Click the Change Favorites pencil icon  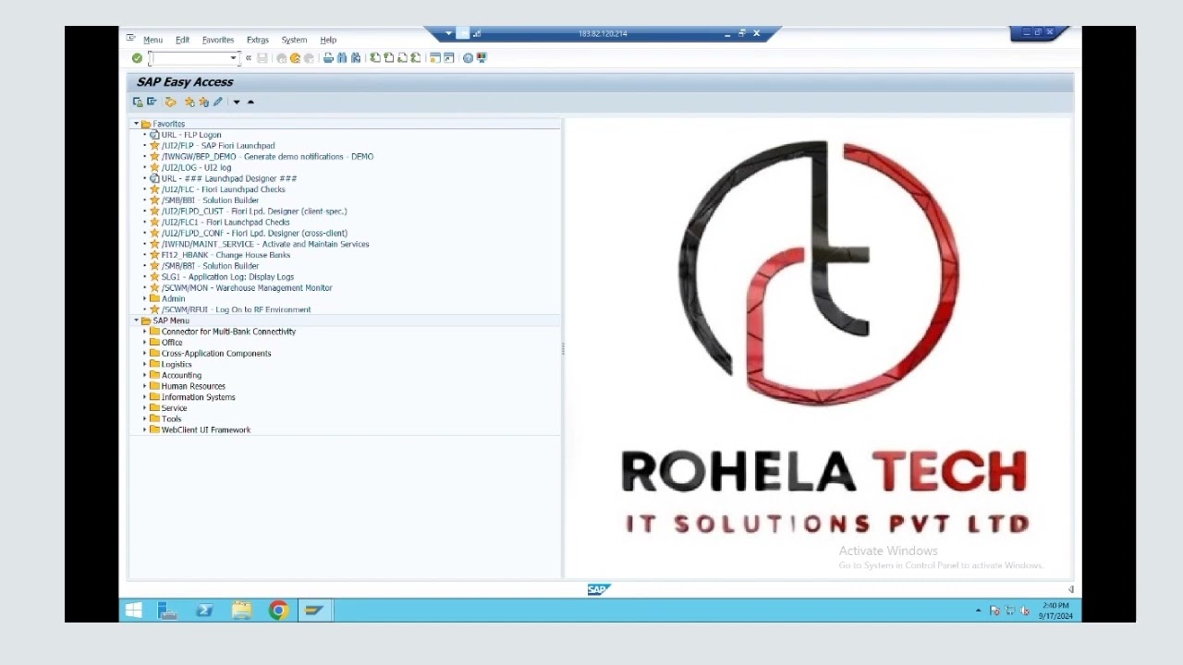click(218, 103)
